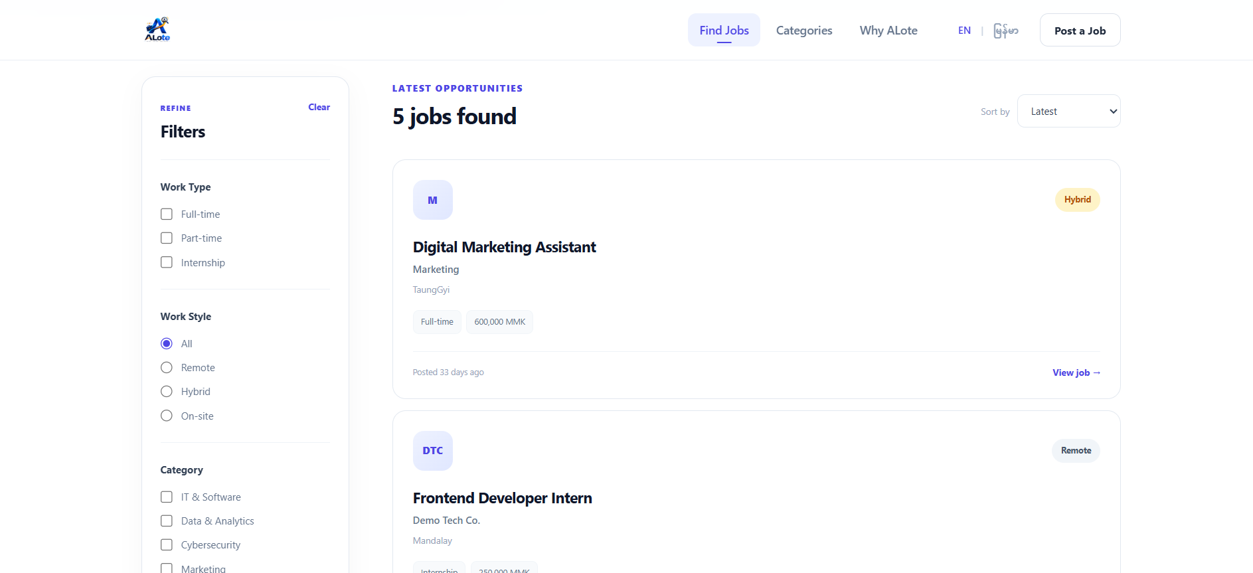Click the Full-time tag on the job card
Viewport: 1253px width, 573px height.
pos(437,322)
